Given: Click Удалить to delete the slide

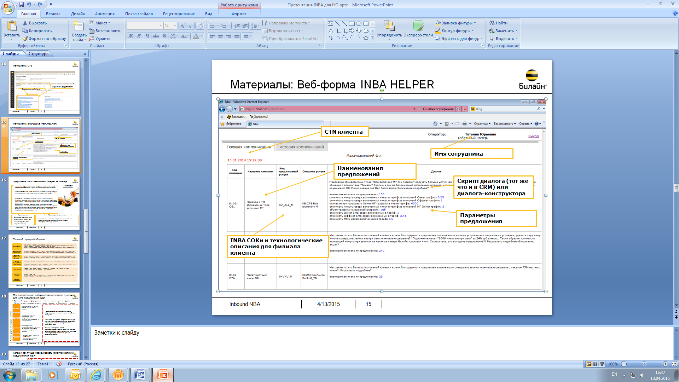Looking at the screenshot, I should (x=100, y=39).
